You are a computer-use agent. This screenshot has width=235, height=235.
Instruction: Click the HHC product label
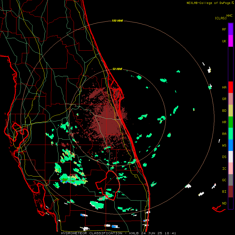tap(230, 16)
